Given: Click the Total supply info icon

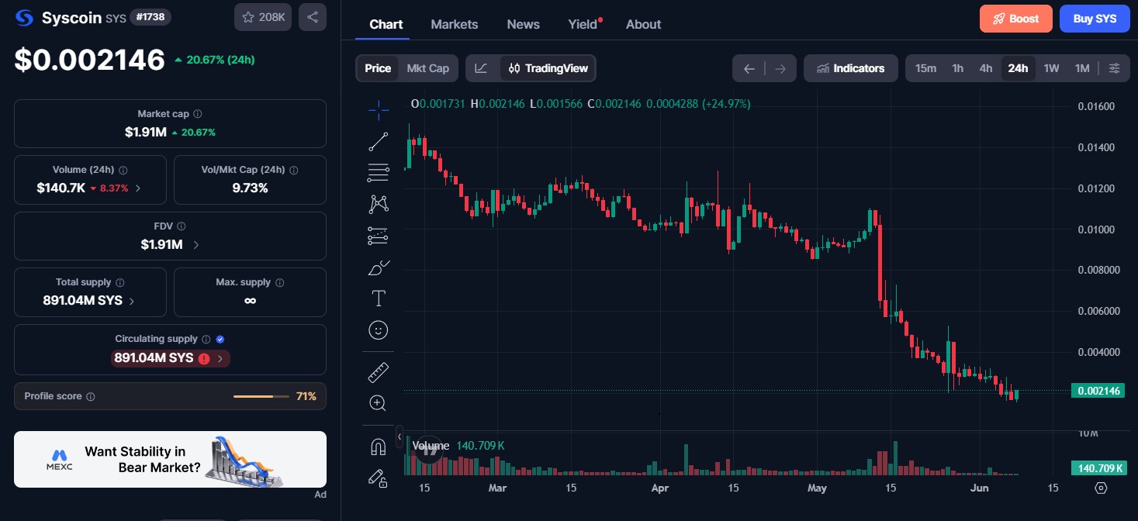Looking at the screenshot, I should coord(120,283).
